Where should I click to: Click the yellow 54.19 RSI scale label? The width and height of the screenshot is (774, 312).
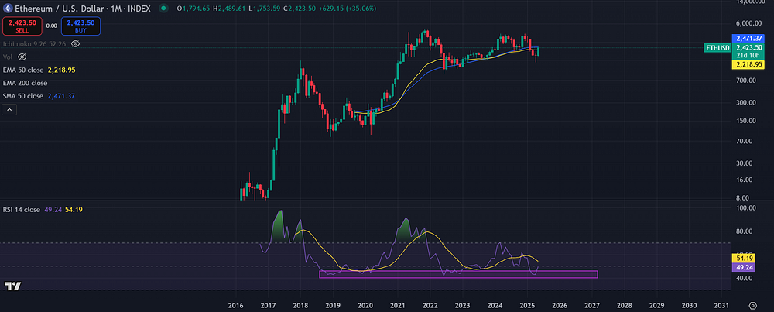click(743, 258)
